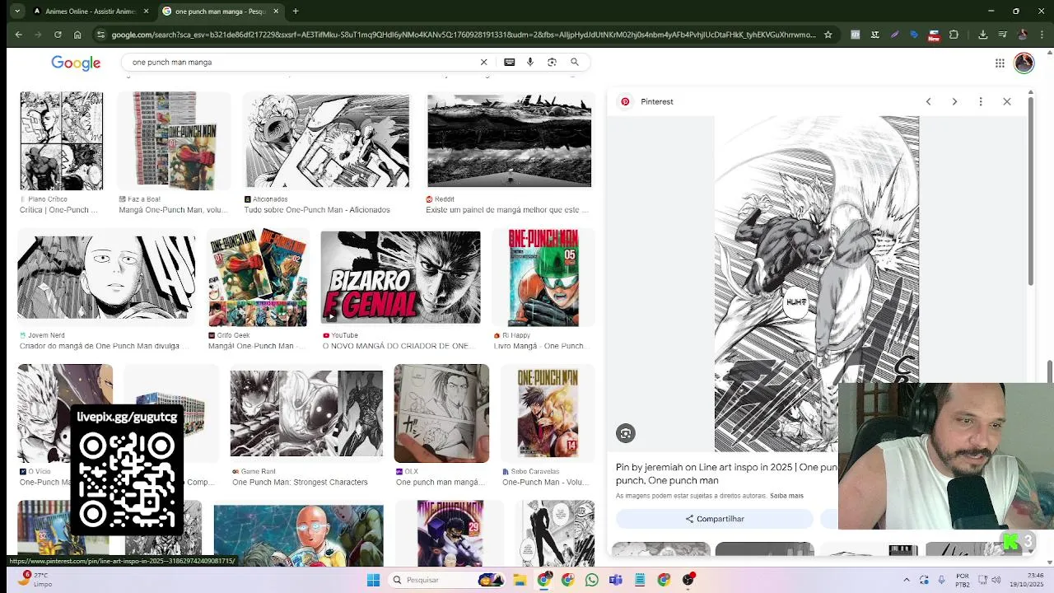Screen dimensions: 1054x593
Task: Open WhatsApp from the taskbar
Action: 592,580
